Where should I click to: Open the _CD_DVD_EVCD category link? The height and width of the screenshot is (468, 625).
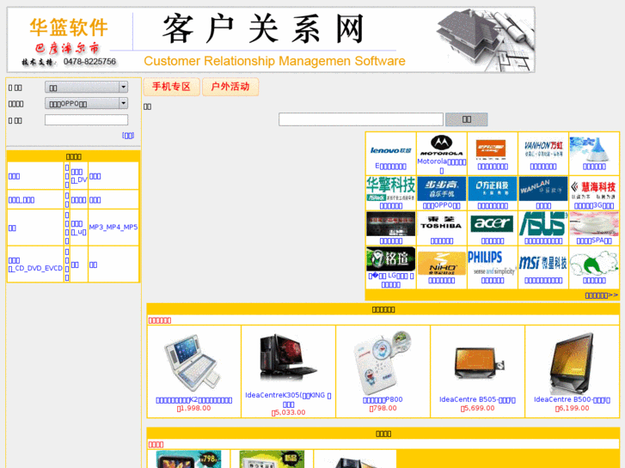click(35, 264)
